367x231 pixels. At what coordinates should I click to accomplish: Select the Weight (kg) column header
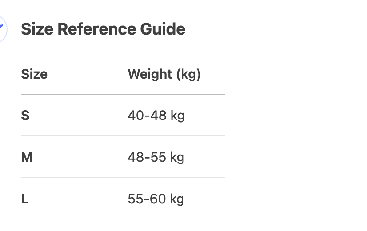[x=164, y=74]
